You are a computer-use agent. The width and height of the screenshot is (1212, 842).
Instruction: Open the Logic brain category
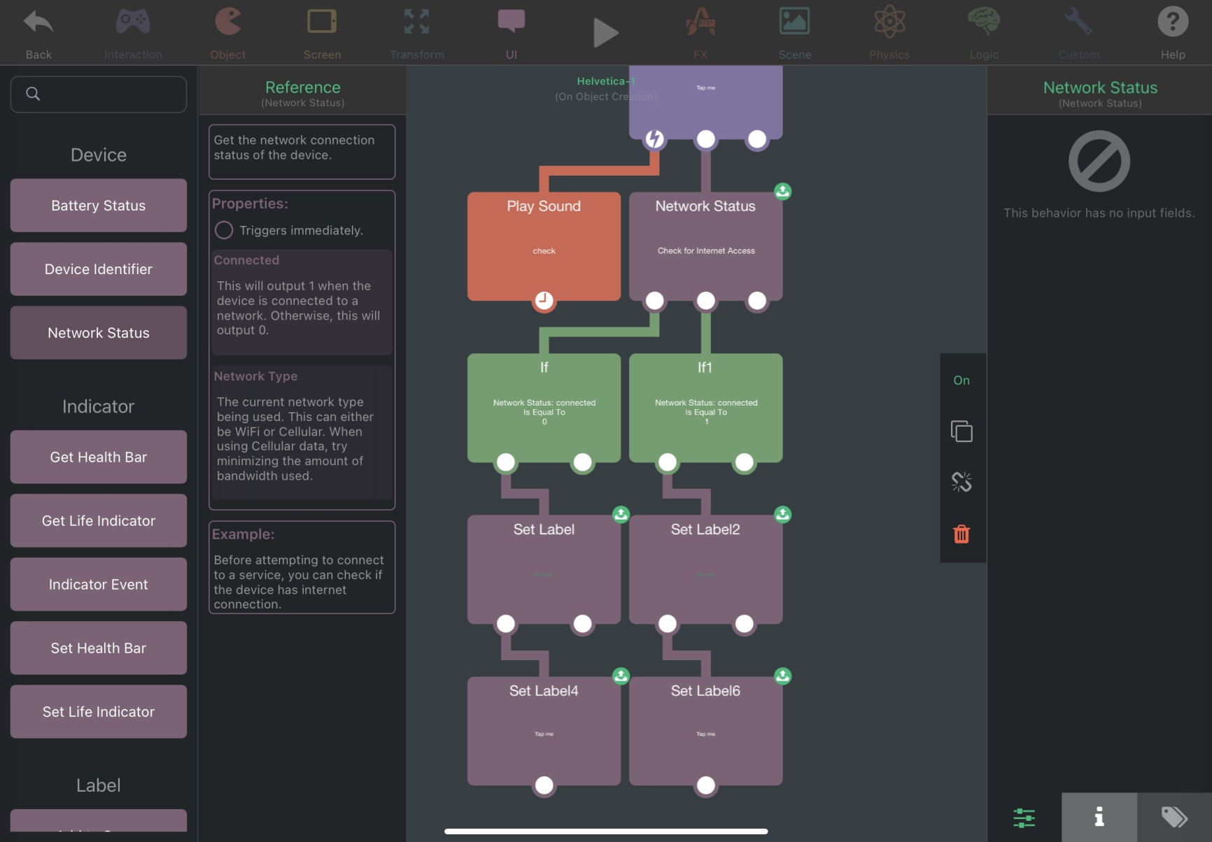(x=984, y=23)
